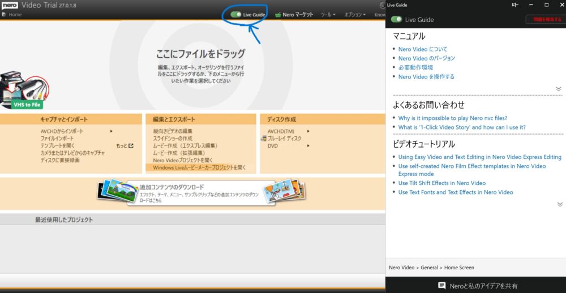Click ディスク作成 section header

(x=281, y=119)
